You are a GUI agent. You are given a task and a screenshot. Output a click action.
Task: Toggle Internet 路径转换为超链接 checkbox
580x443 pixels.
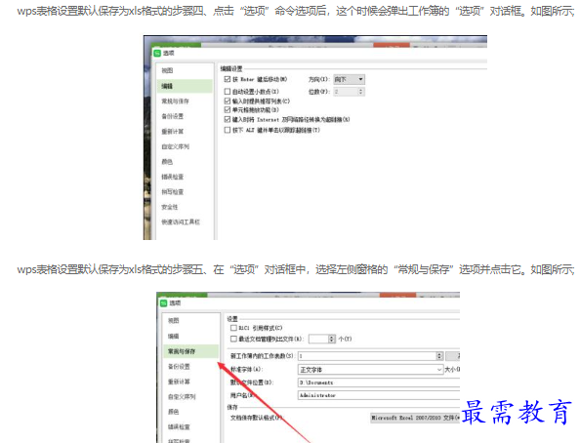[228, 119]
